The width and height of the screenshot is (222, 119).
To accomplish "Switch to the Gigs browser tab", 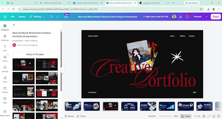I will click(21, 3).
